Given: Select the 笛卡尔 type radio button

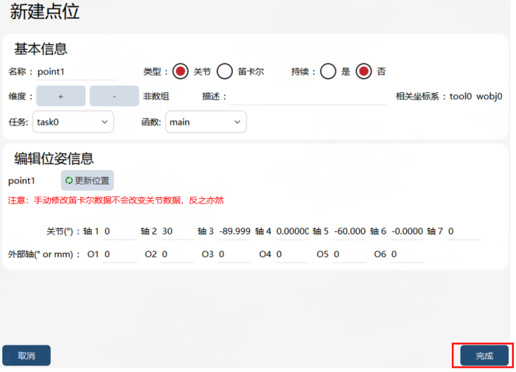Looking at the screenshot, I should click(224, 71).
